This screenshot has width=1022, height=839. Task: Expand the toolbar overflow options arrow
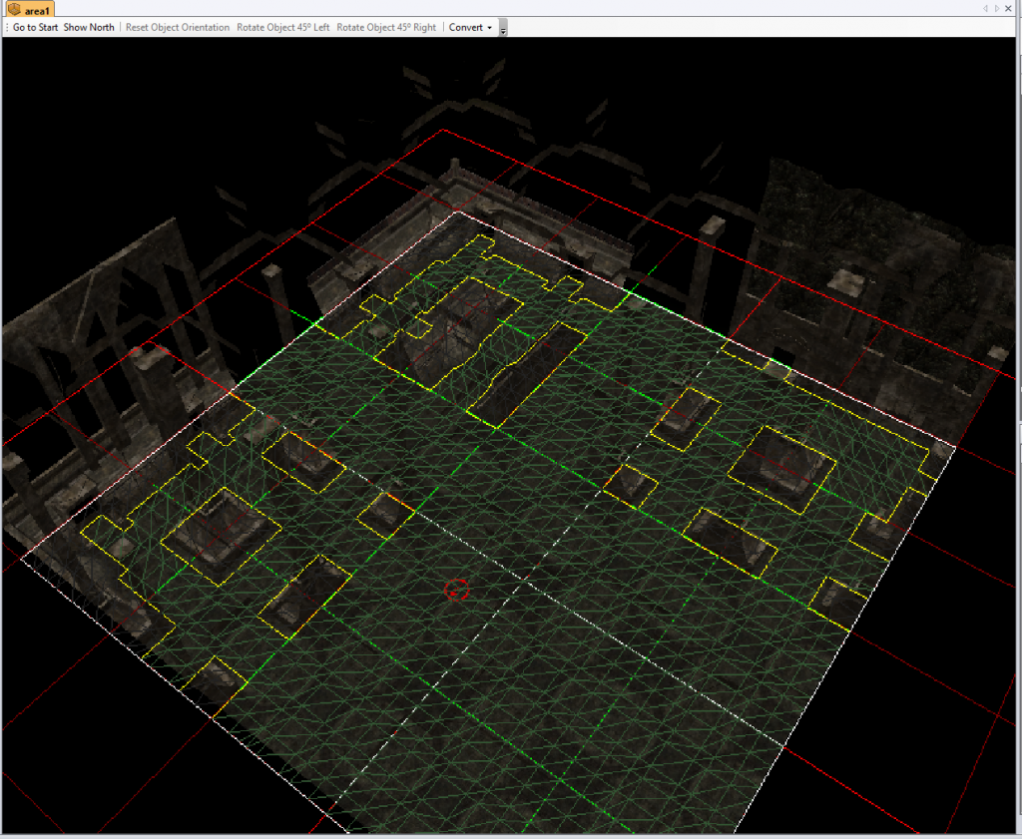coord(503,29)
